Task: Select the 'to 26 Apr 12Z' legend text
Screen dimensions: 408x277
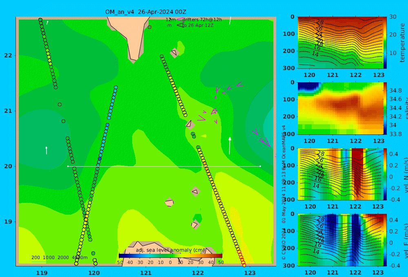Action: coord(198,26)
